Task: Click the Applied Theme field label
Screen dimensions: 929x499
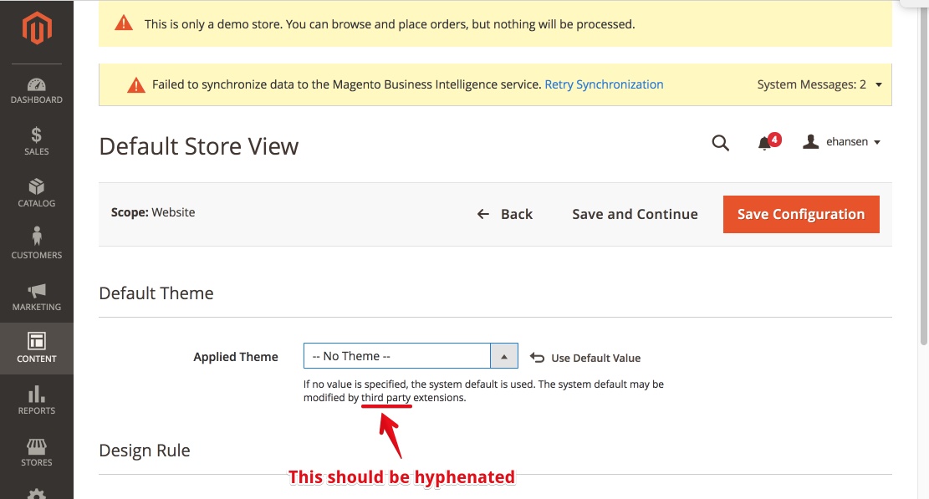Action: point(235,357)
